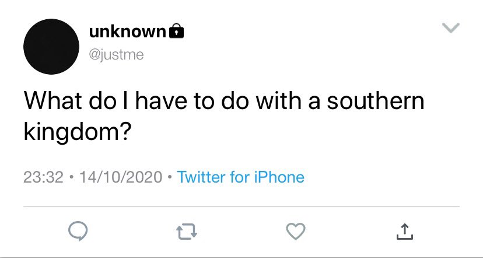
Task: Click the word kingdom? in the tweet
Action: (x=78, y=131)
